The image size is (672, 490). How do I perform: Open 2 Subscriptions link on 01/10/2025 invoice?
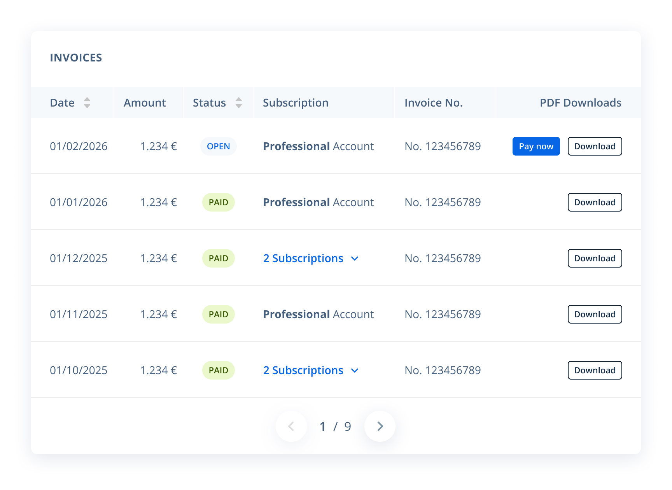(303, 370)
